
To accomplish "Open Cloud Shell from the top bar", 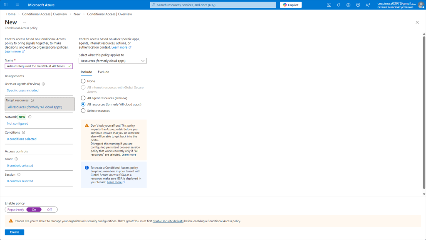I will click(329, 5).
